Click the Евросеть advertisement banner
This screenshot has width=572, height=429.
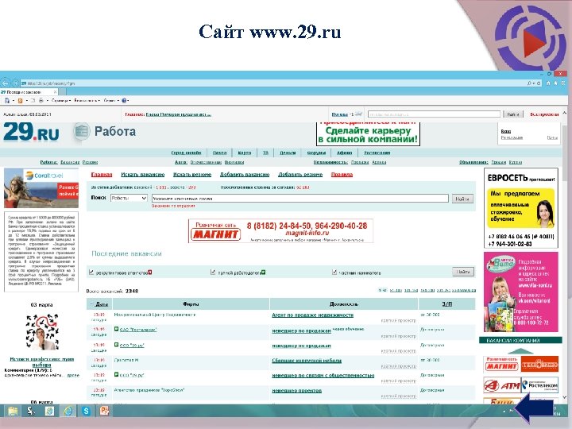tap(520, 208)
